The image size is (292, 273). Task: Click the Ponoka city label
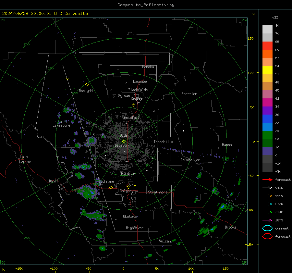click(148, 67)
